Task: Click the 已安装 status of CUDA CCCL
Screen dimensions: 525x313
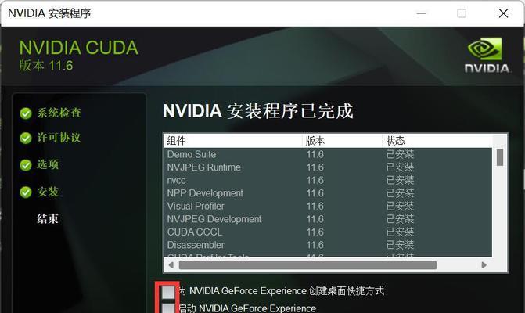Action: click(x=400, y=232)
